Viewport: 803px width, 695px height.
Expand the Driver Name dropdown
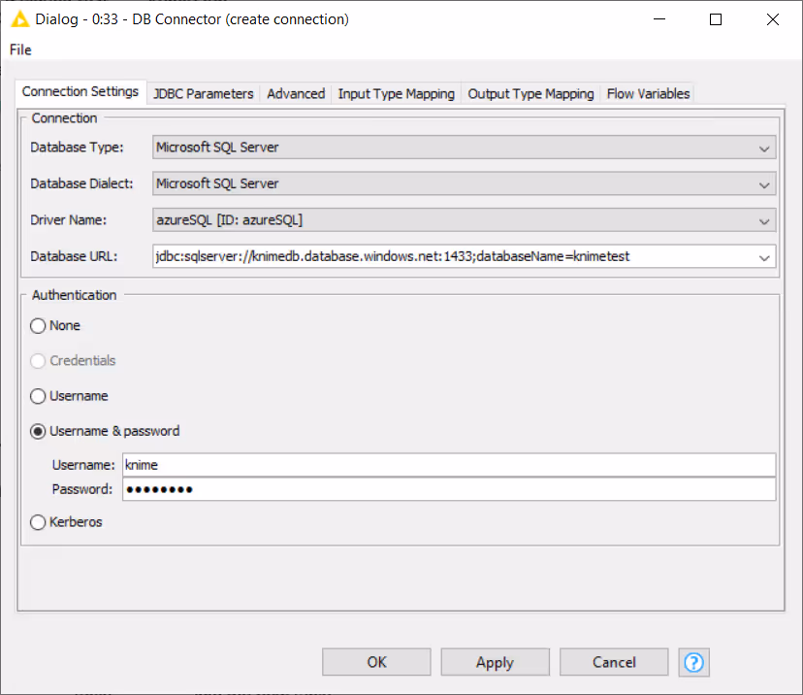tap(765, 219)
